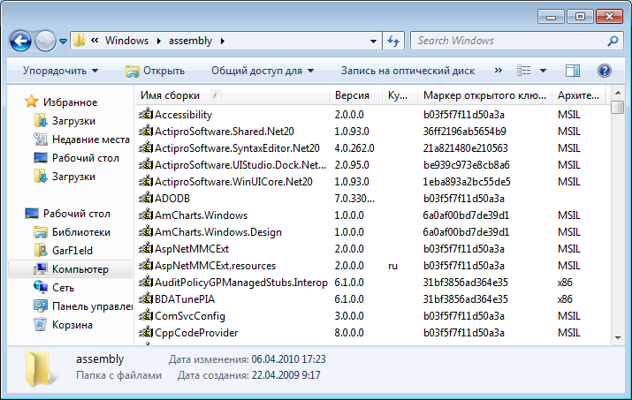
Task: Click icon of ActiproSoftware.UIStudio.Dock.Net assembly
Action: point(146,164)
